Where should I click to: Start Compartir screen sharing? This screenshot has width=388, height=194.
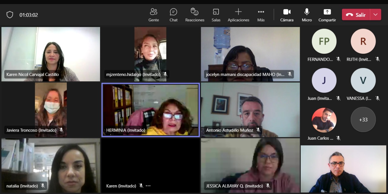327,15
